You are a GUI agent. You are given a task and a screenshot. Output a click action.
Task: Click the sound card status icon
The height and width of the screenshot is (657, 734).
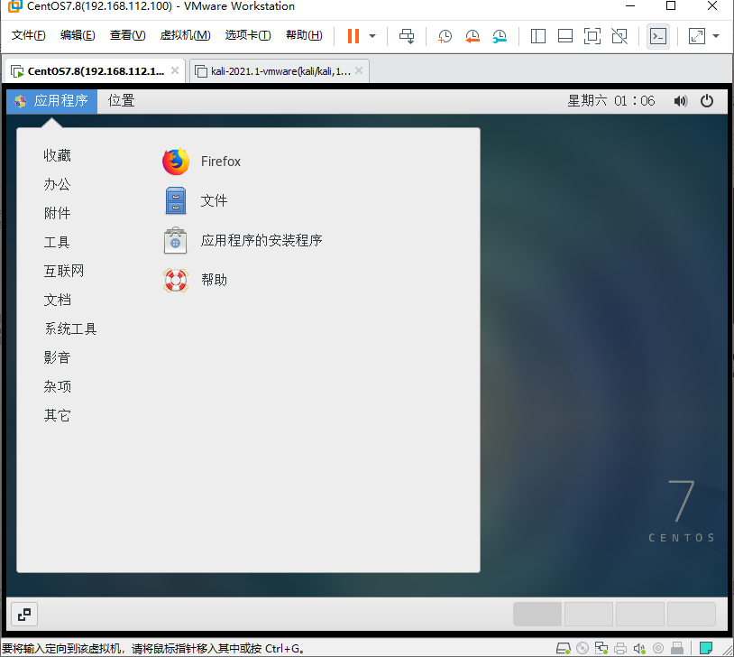click(639, 649)
